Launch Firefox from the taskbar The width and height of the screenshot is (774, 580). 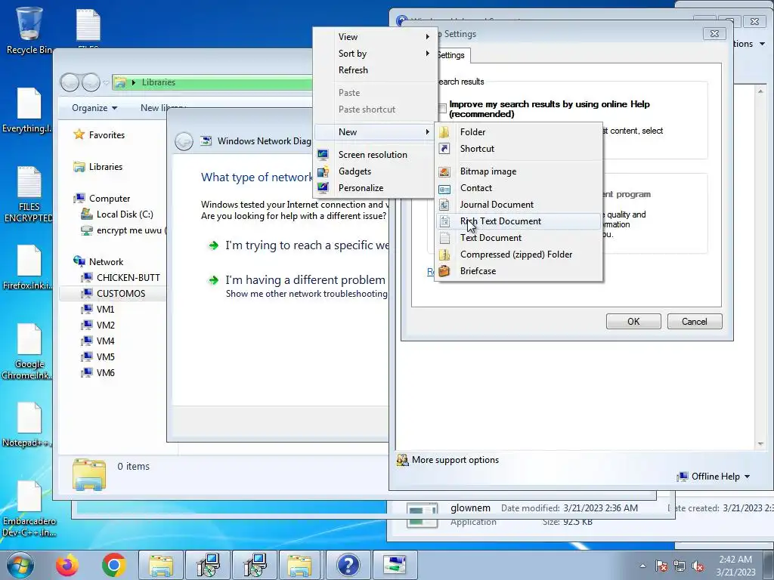(67, 565)
